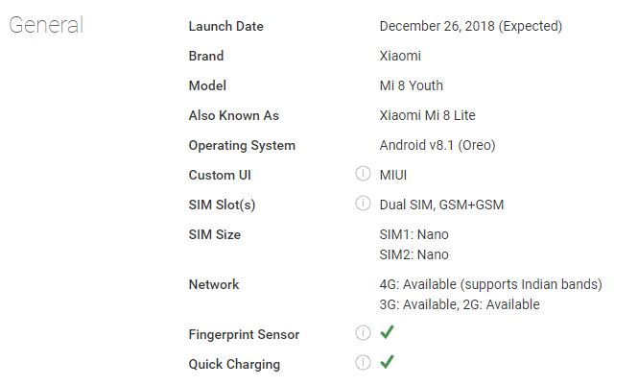638x386 pixels.
Task: Select the 4G: Available network line
Action: (x=490, y=284)
